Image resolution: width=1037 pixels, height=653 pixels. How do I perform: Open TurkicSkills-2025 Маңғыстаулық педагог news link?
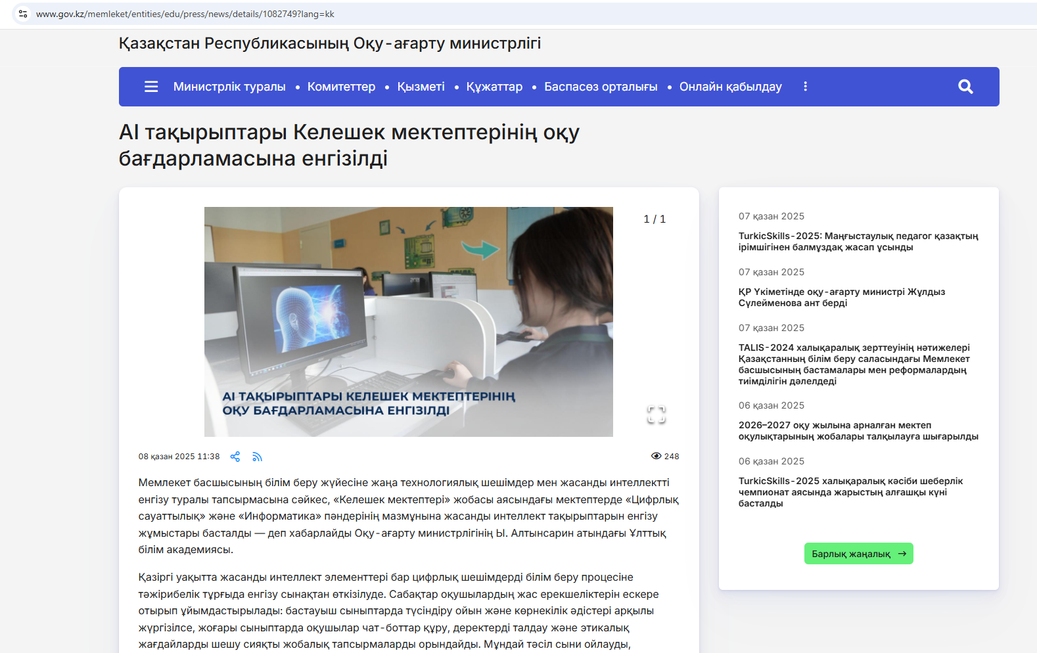(858, 242)
